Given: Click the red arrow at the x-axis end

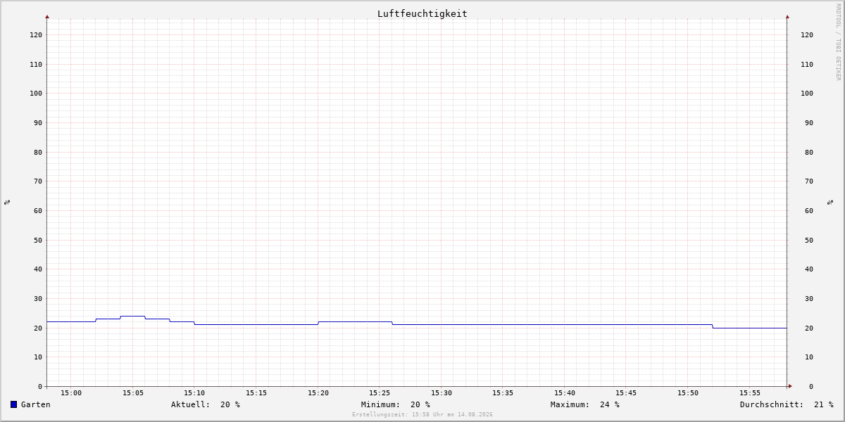Looking at the screenshot, I should 790,386.
